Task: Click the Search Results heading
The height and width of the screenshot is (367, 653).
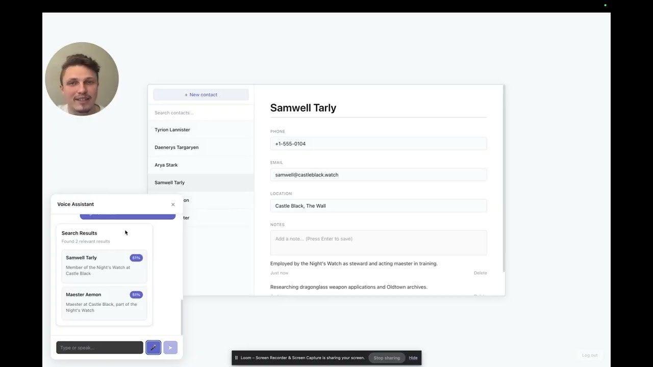Action: click(x=79, y=233)
